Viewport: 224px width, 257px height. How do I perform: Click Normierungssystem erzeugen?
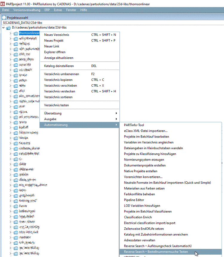[171, 160]
